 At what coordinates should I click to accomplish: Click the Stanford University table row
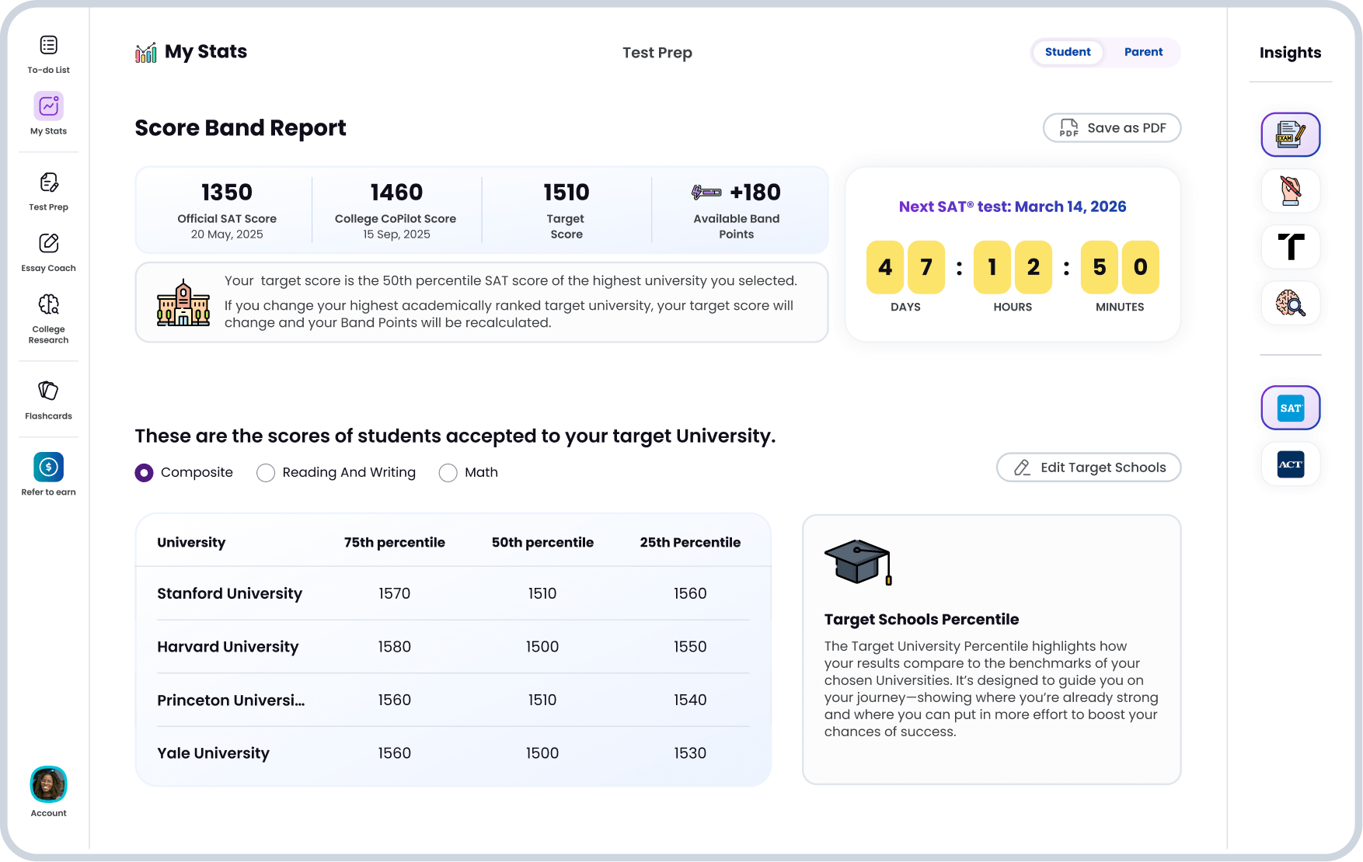tap(453, 593)
